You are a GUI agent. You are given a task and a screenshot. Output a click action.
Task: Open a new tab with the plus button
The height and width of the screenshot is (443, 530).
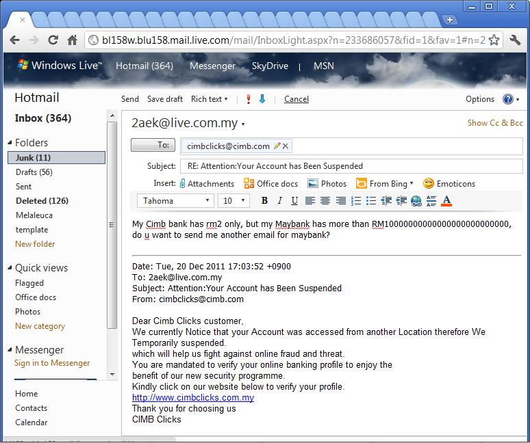pyautogui.click(x=450, y=20)
